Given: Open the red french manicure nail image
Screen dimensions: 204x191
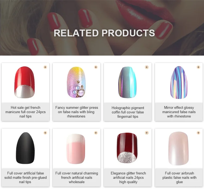Looking at the screenshot, I should [24, 82].
